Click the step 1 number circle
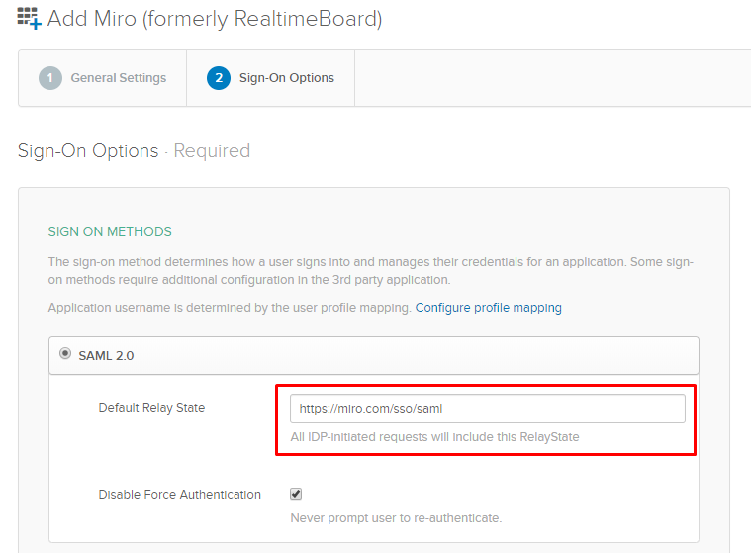 pyautogui.click(x=49, y=78)
